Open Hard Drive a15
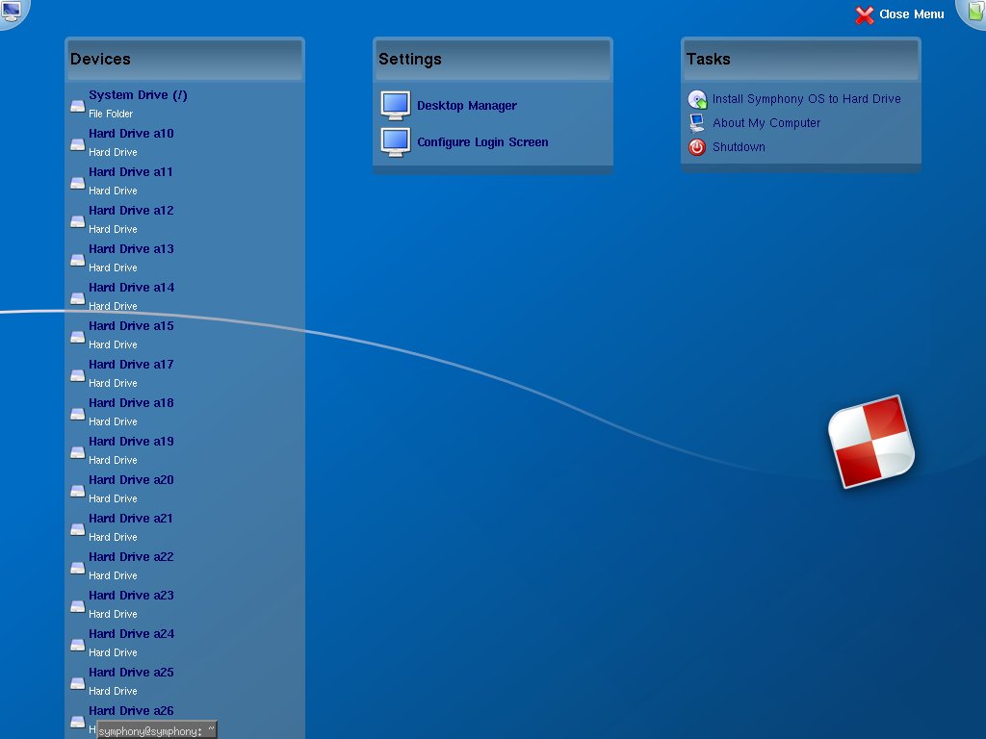 click(131, 325)
